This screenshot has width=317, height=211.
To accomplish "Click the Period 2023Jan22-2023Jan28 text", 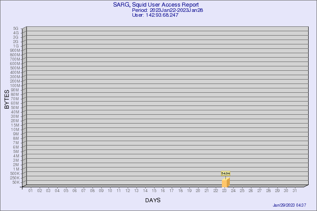I will (167, 10).
